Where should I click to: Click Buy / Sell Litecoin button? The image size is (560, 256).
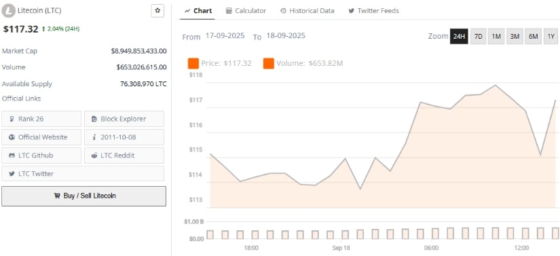click(84, 196)
